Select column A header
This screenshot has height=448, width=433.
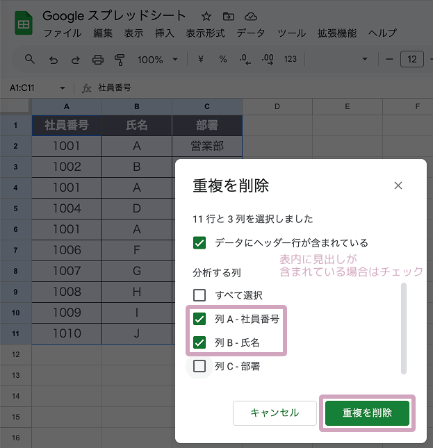pyautogui.click(x=67, y=106)
